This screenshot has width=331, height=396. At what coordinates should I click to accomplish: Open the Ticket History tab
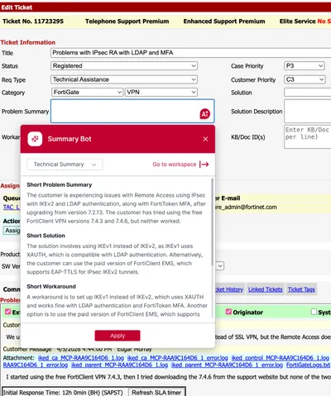click(x=229, y=289)
